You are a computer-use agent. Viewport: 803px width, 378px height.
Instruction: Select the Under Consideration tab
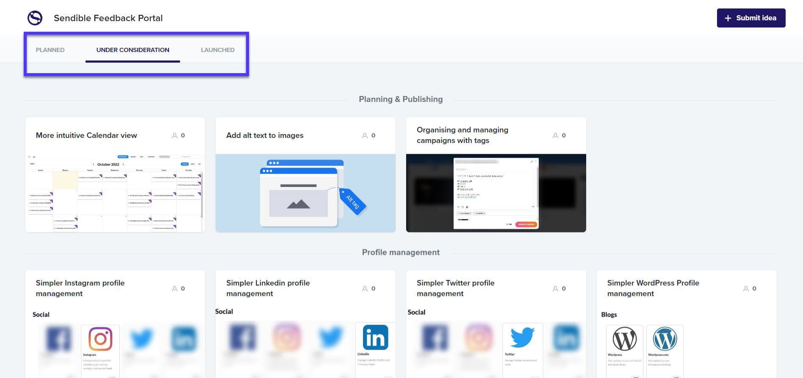tap(133, 50)
